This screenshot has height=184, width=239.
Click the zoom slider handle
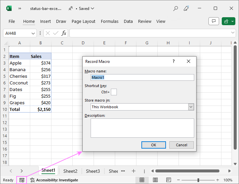pos(198,180)
